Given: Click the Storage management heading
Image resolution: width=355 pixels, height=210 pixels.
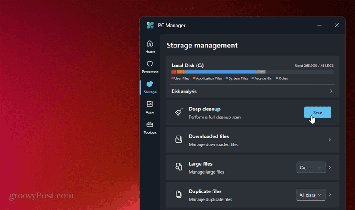Looking at the screenshot, I should (202, 46).
